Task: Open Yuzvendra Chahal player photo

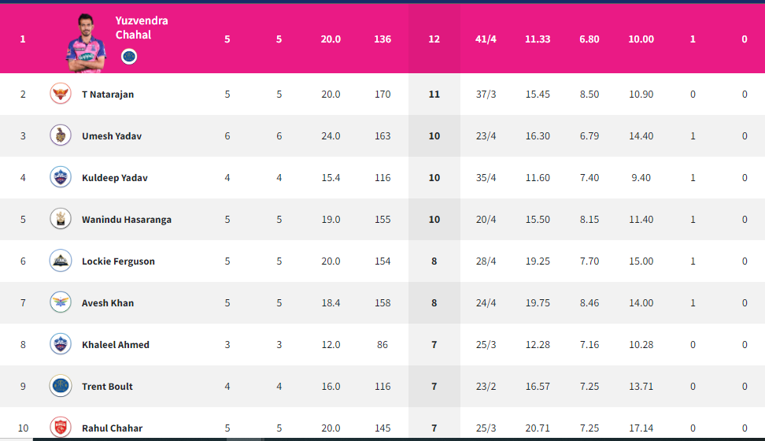Action: 86,43
